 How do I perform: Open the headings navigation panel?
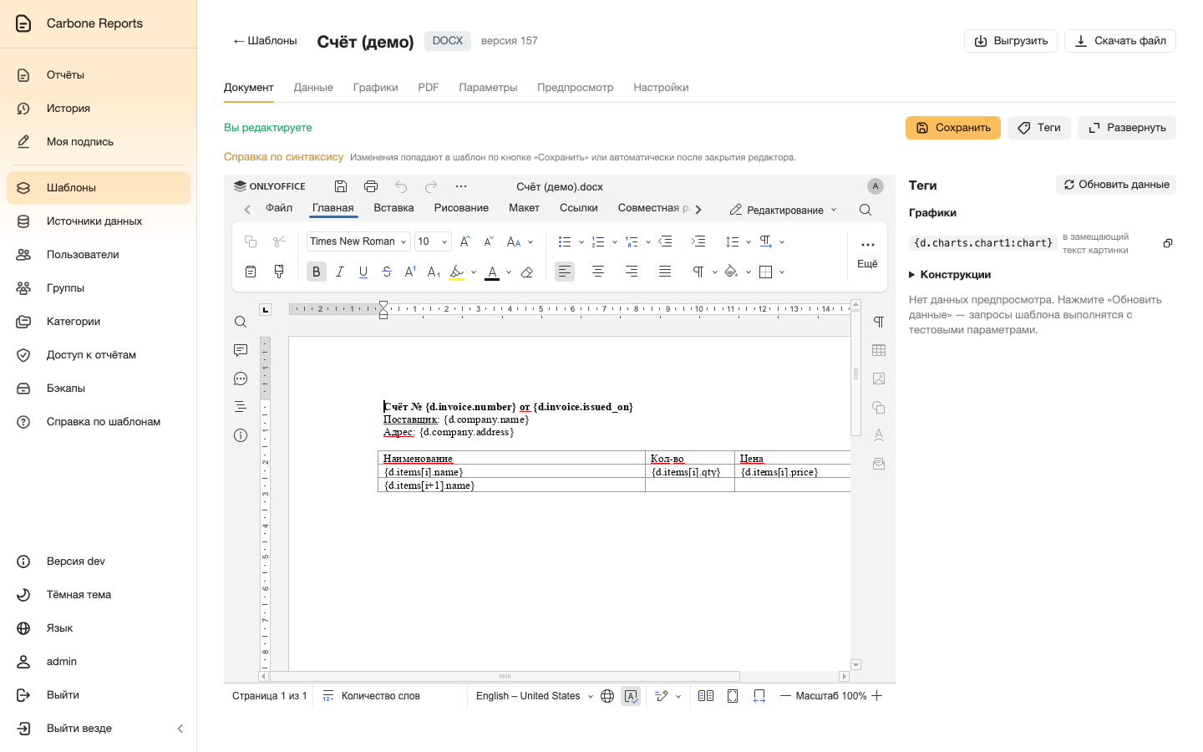[241, 407]
